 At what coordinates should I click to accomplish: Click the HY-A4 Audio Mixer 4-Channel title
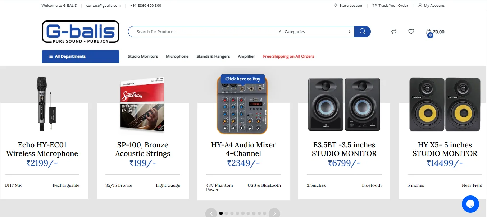(243, 149)
